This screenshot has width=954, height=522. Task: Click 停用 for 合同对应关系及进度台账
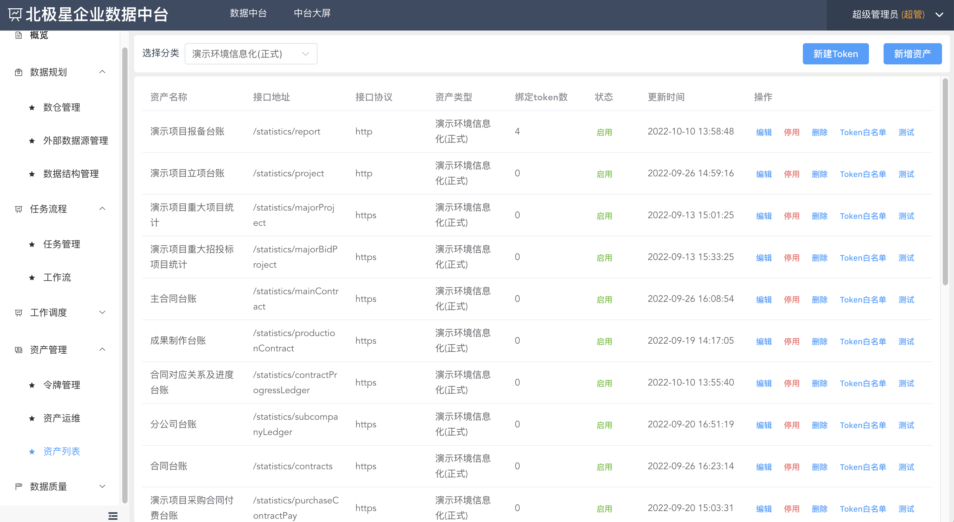click(x=792, y=383)
